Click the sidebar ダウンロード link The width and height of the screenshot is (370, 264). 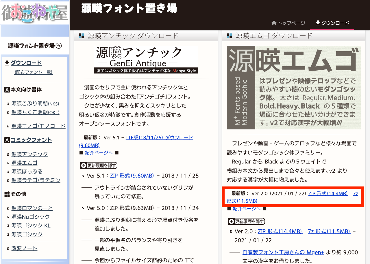click(26, 63)
